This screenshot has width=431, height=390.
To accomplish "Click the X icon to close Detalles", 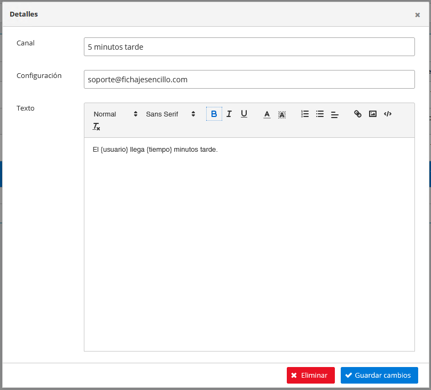I will click(x=417, y=15).
